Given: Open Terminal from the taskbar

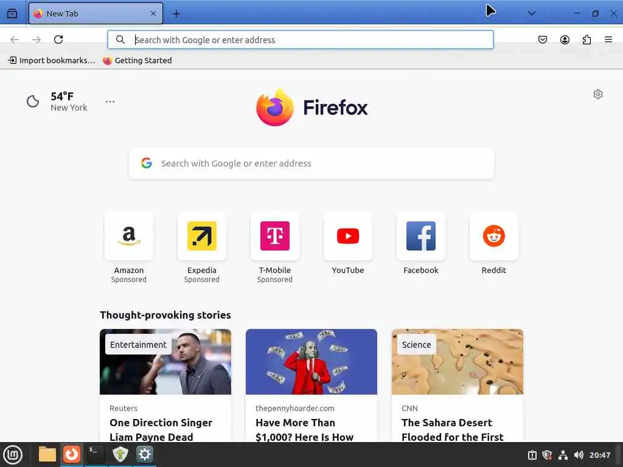Looking at the screenshot, I should click(96, 454).
